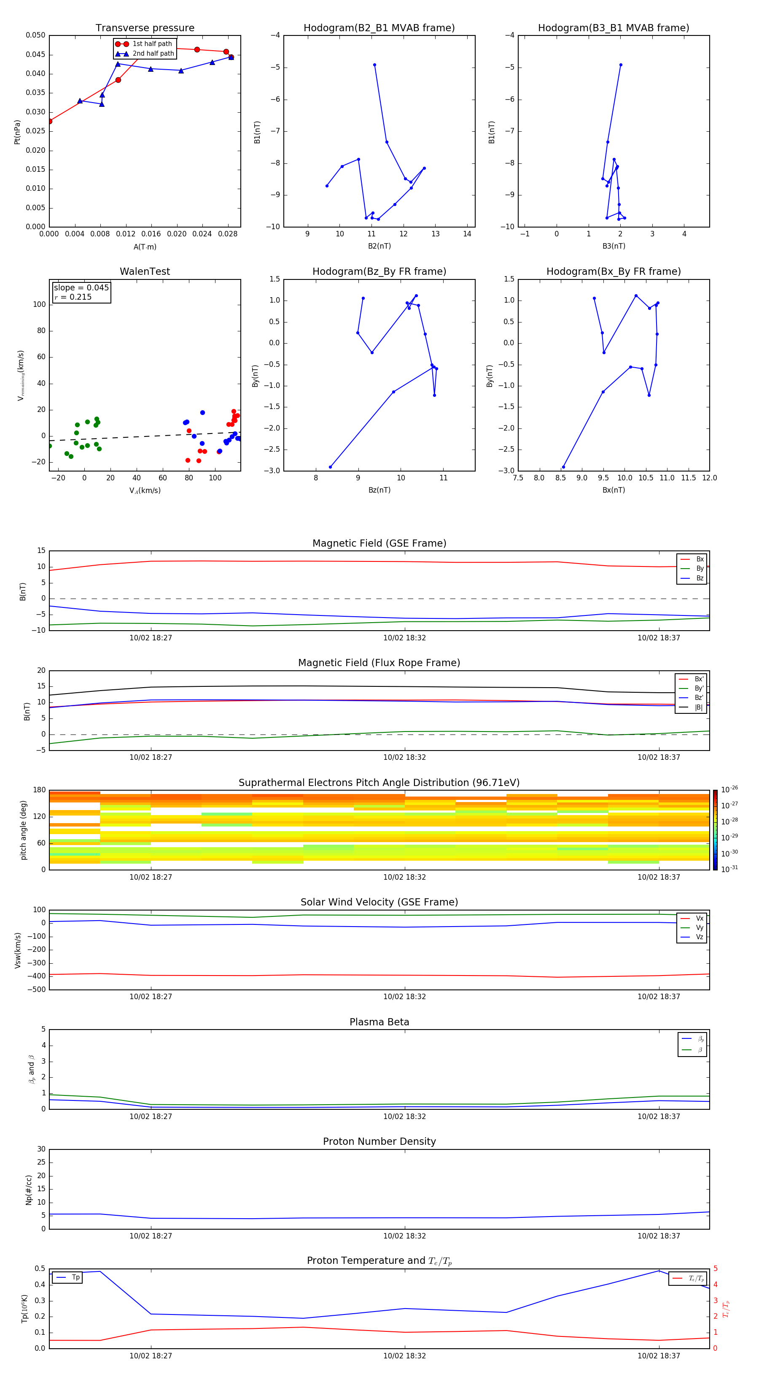Click the 'Transverse pressure' plot title
759x1393 pixels.
pyautogui.click(x=145, y=28)
